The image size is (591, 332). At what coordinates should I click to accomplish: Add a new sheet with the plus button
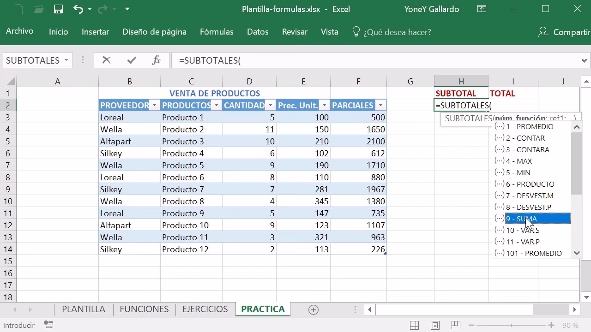click(313, 309)
